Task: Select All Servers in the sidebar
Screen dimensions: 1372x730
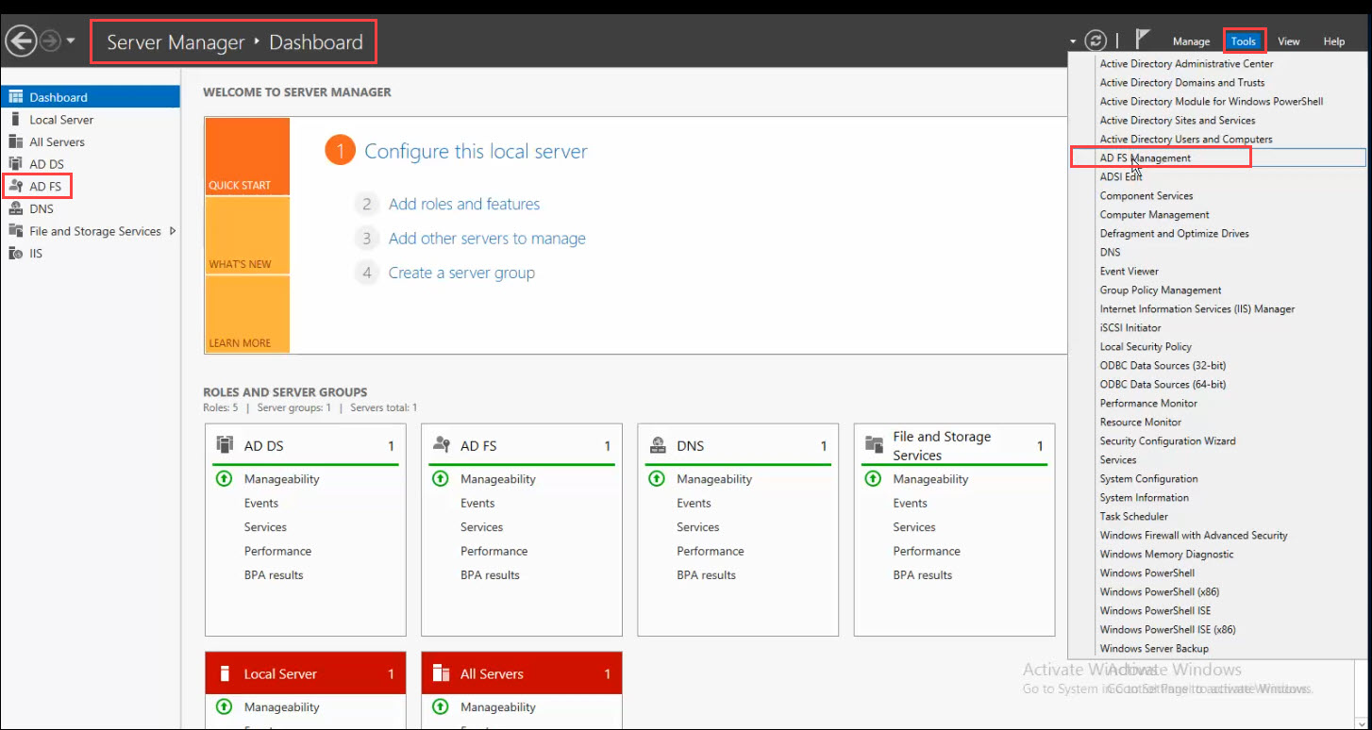Action: [91, 141]
